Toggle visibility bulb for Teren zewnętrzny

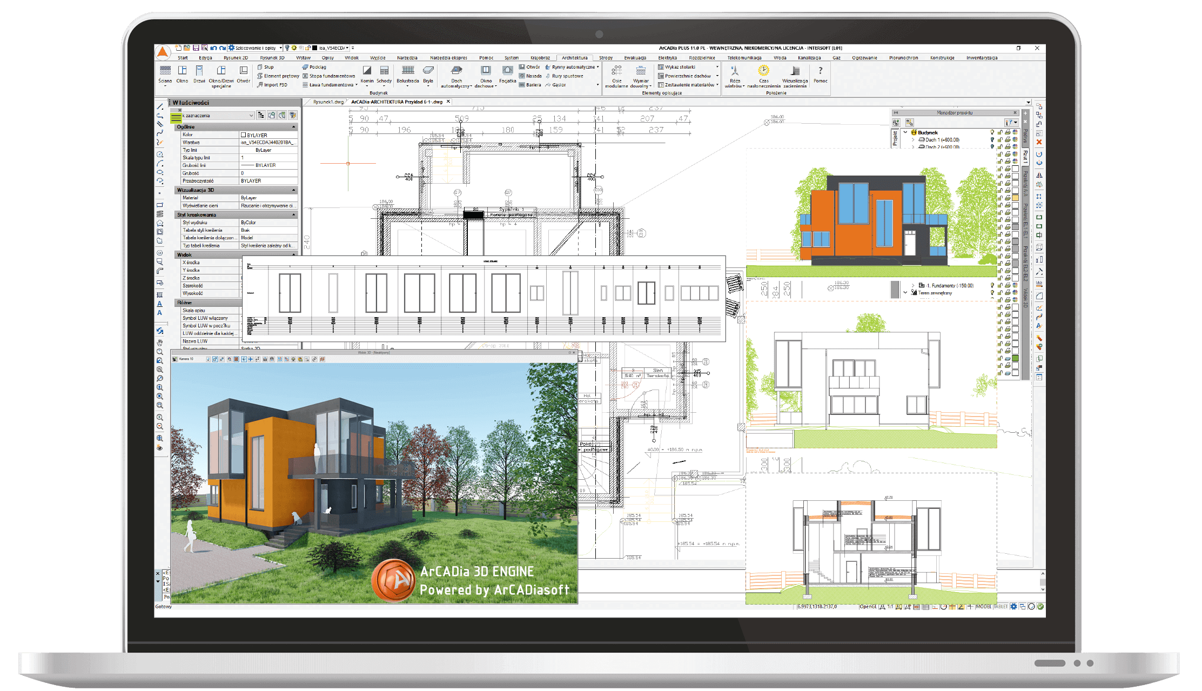992,293
